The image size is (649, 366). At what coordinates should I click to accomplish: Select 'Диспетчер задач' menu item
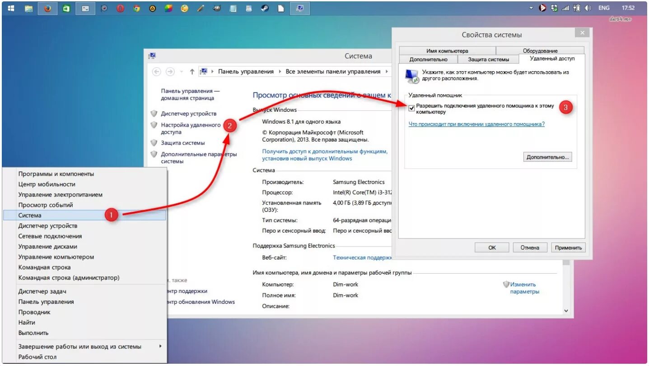[84, 291]
